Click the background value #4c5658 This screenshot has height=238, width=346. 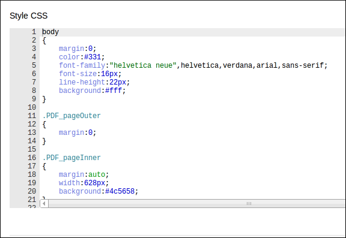click(x=120, y=191)
